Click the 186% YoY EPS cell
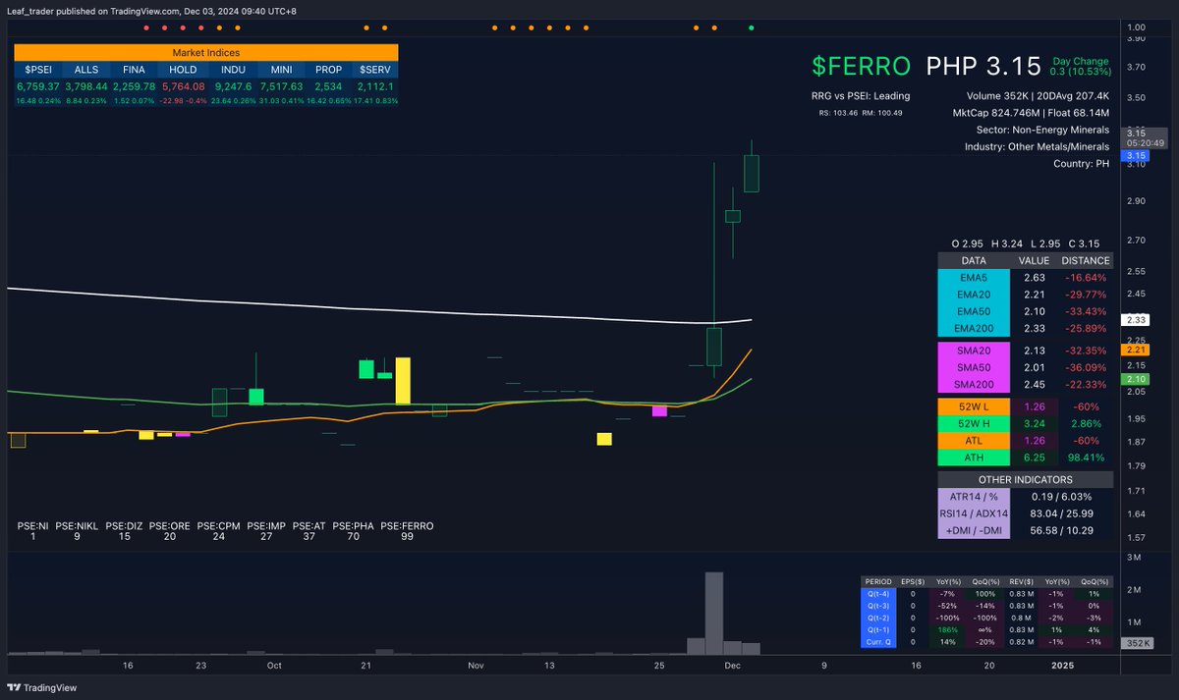Image resolution: width=1179 pixels, height=700 pixels. point(947,629)
